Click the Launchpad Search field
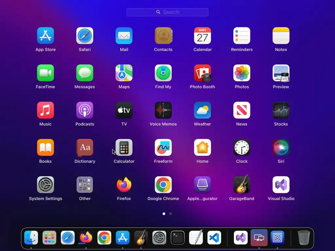Viewport: 335px width, 251px height. [x=167, y=12]
